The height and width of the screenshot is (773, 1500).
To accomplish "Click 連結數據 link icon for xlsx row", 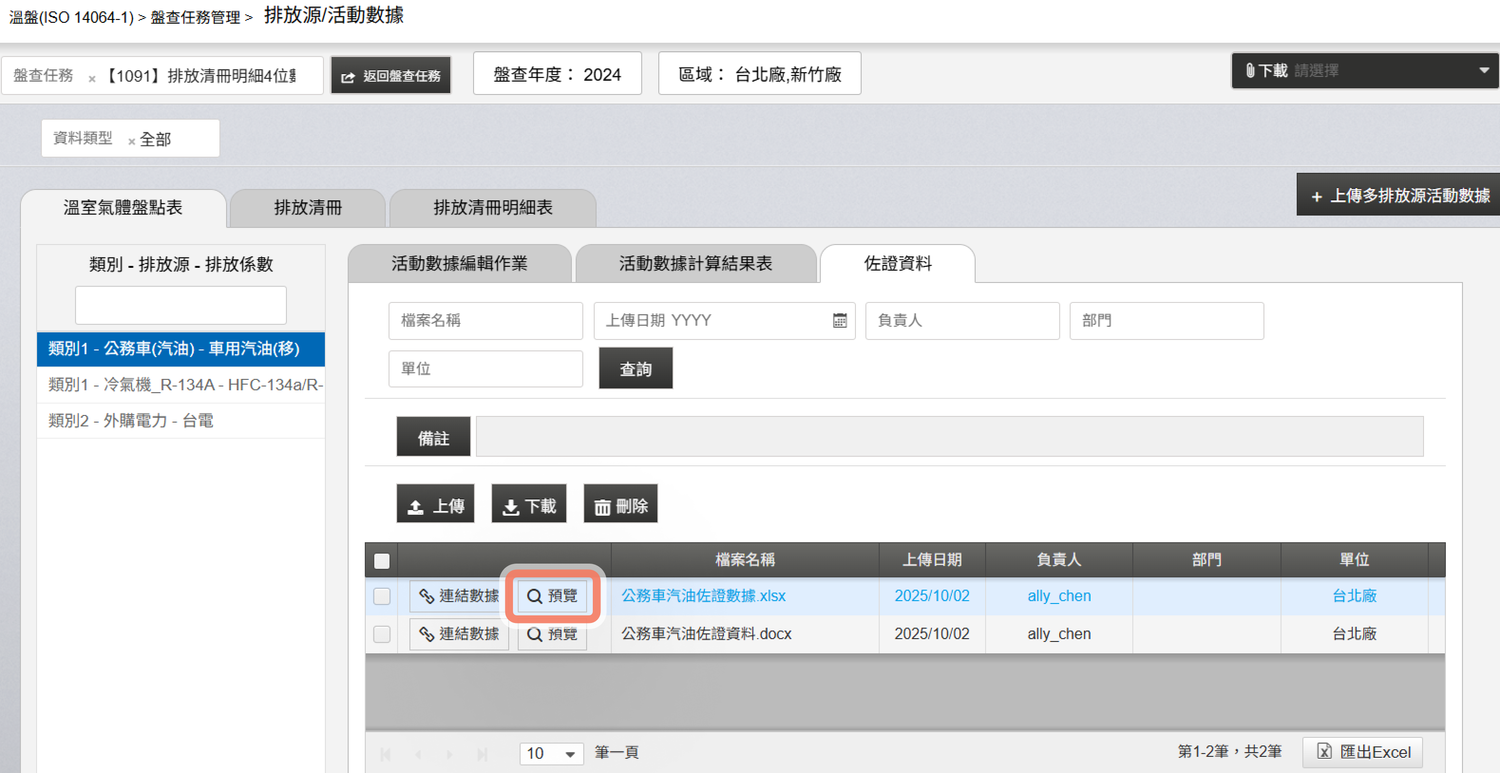I will pos(459,595).
